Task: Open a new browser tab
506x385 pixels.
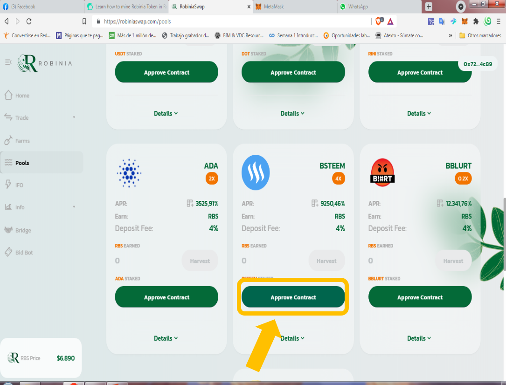Action: point(429,7)
